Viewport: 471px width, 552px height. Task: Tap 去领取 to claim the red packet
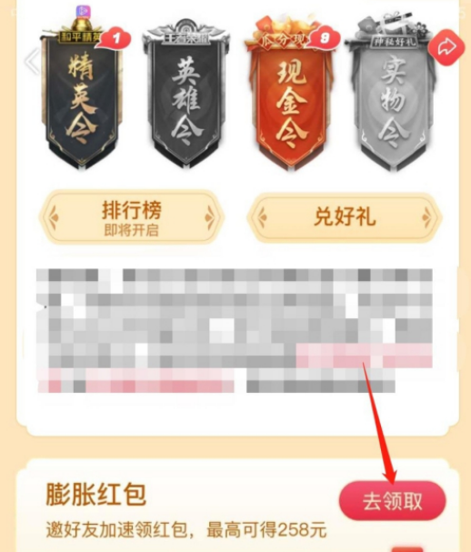point(393,500)
